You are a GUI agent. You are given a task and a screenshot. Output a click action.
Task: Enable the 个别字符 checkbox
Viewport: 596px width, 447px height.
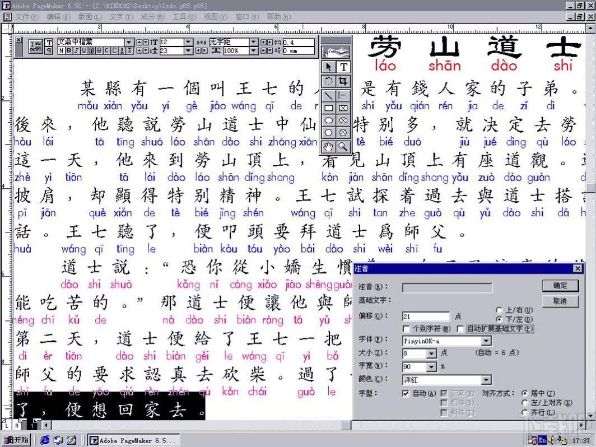pos(407,329)
